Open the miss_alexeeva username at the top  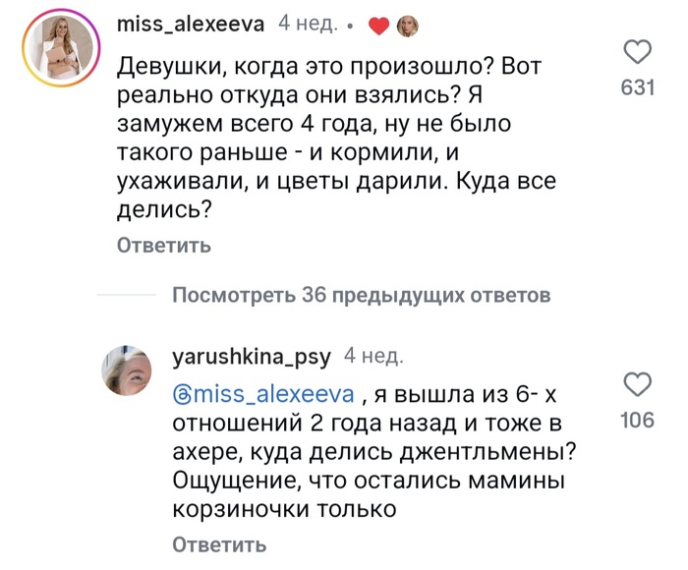click(x=190, y=27)
